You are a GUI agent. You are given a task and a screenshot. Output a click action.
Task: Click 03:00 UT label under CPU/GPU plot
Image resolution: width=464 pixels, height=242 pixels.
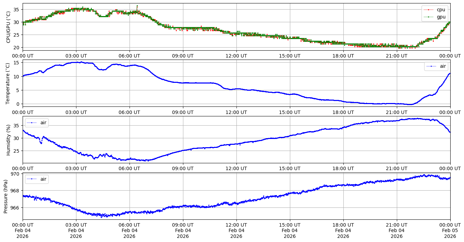[76, 56]
